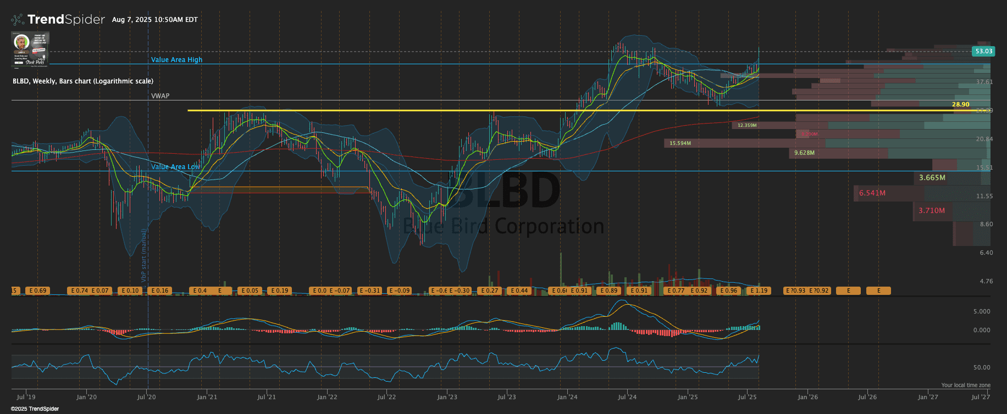Click the E 0.19 earnings marker
This screenshot has width=1007, height=414.
click(280, 290)
